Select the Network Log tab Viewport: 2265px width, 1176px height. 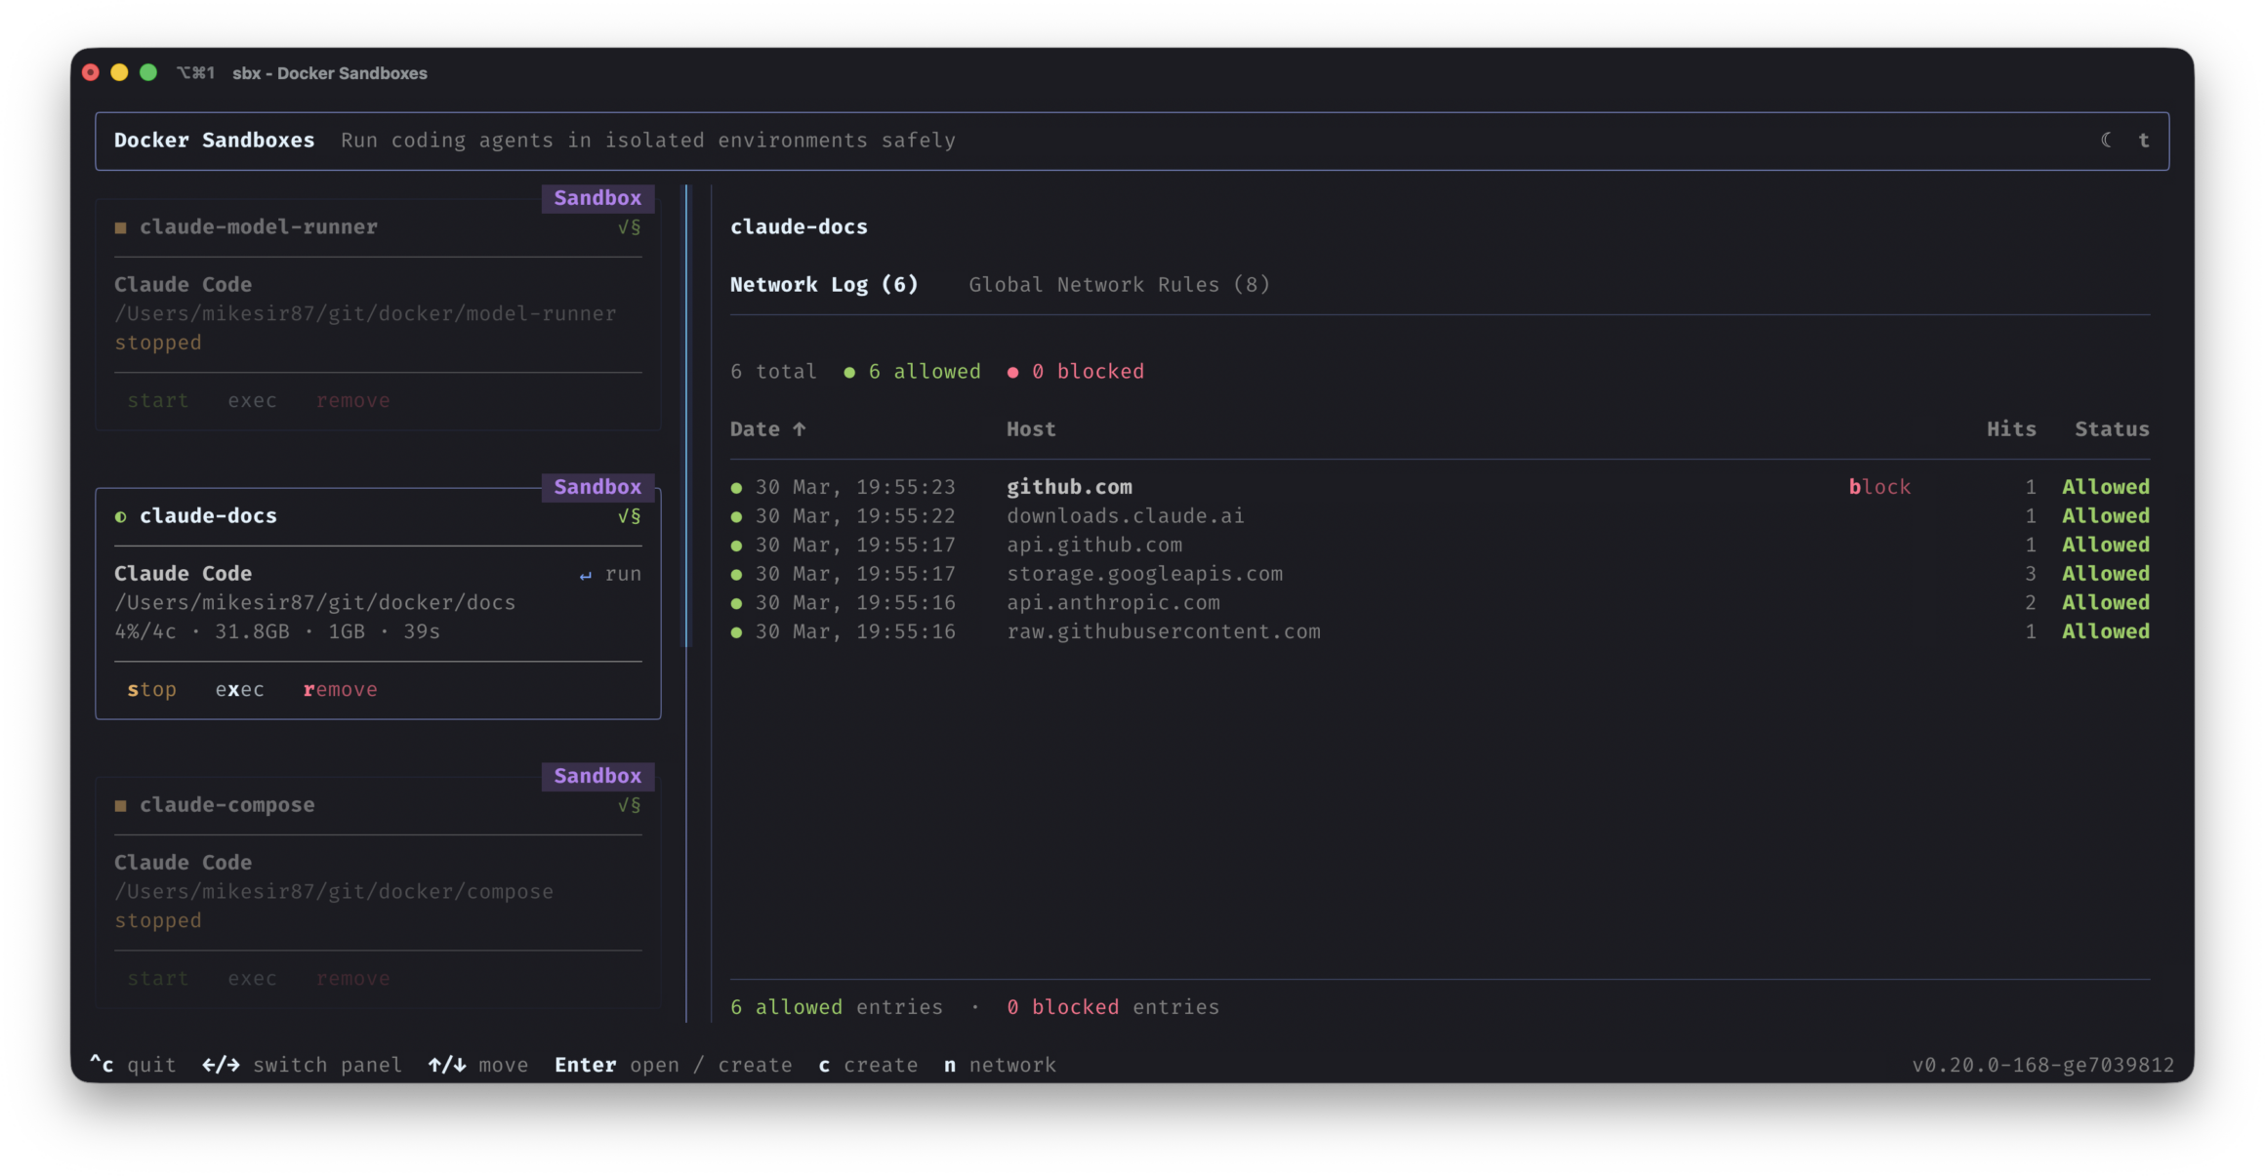pos(825,284)
